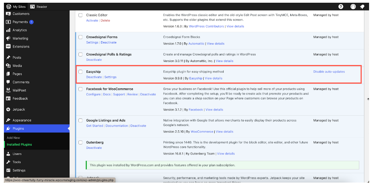The width and height of the screenshot is (373, 188).
Task: Open Facebook for WooCommerce Docs link
Action: pyautogui.click(x=107, y=94)
